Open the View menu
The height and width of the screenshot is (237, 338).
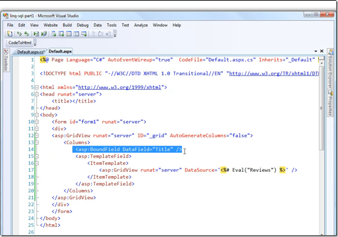[34, 25]
